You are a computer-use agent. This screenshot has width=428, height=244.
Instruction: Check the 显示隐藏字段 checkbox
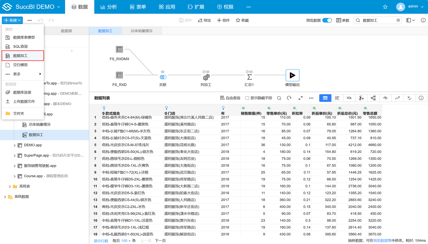click(247, 98)
